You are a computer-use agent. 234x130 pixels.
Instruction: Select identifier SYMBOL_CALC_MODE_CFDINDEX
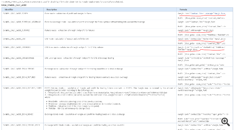(x=17, y=47)
